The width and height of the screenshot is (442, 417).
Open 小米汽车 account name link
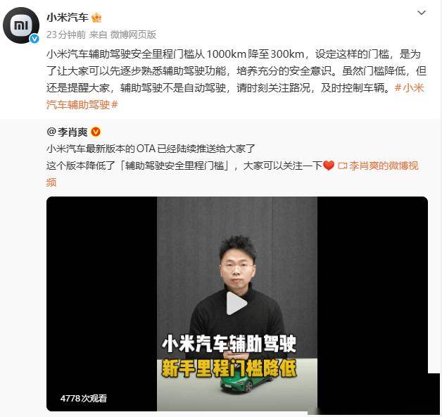(68, 18)
